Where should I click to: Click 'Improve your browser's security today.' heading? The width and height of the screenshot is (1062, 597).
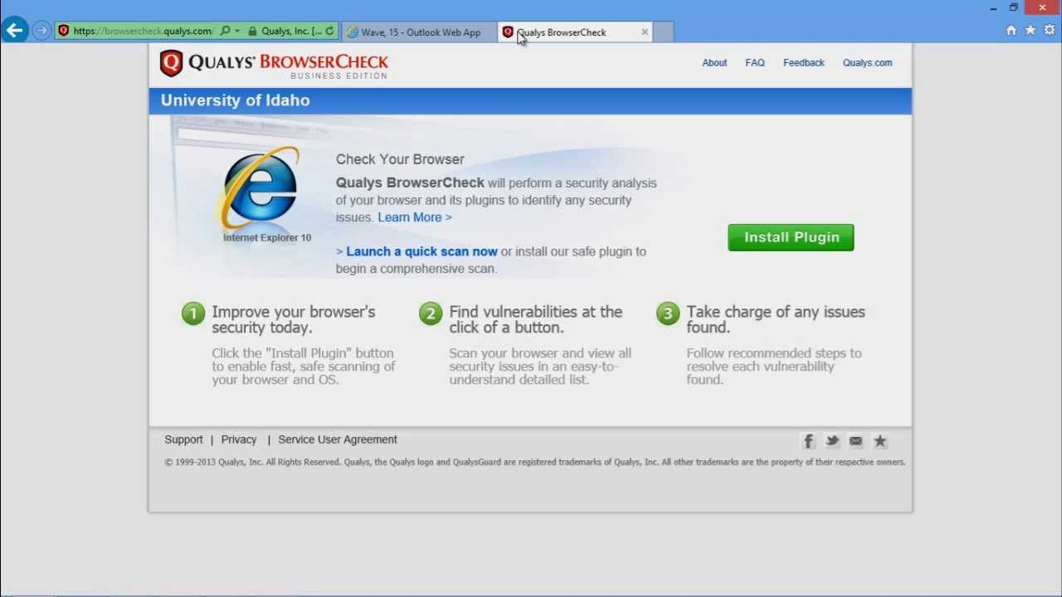[x=294, y=319]
